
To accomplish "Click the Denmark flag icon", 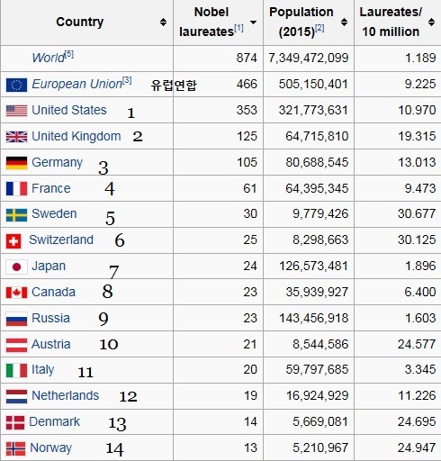I will (x=15, y=422).
